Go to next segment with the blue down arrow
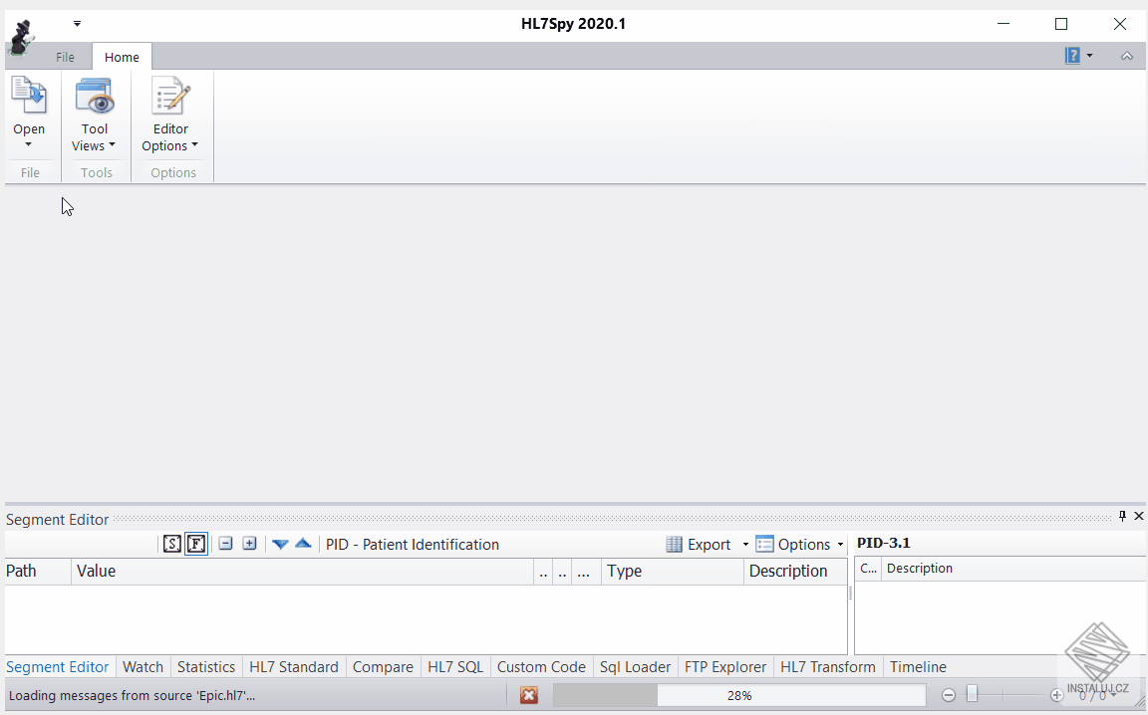 click(x=280, y=544)
